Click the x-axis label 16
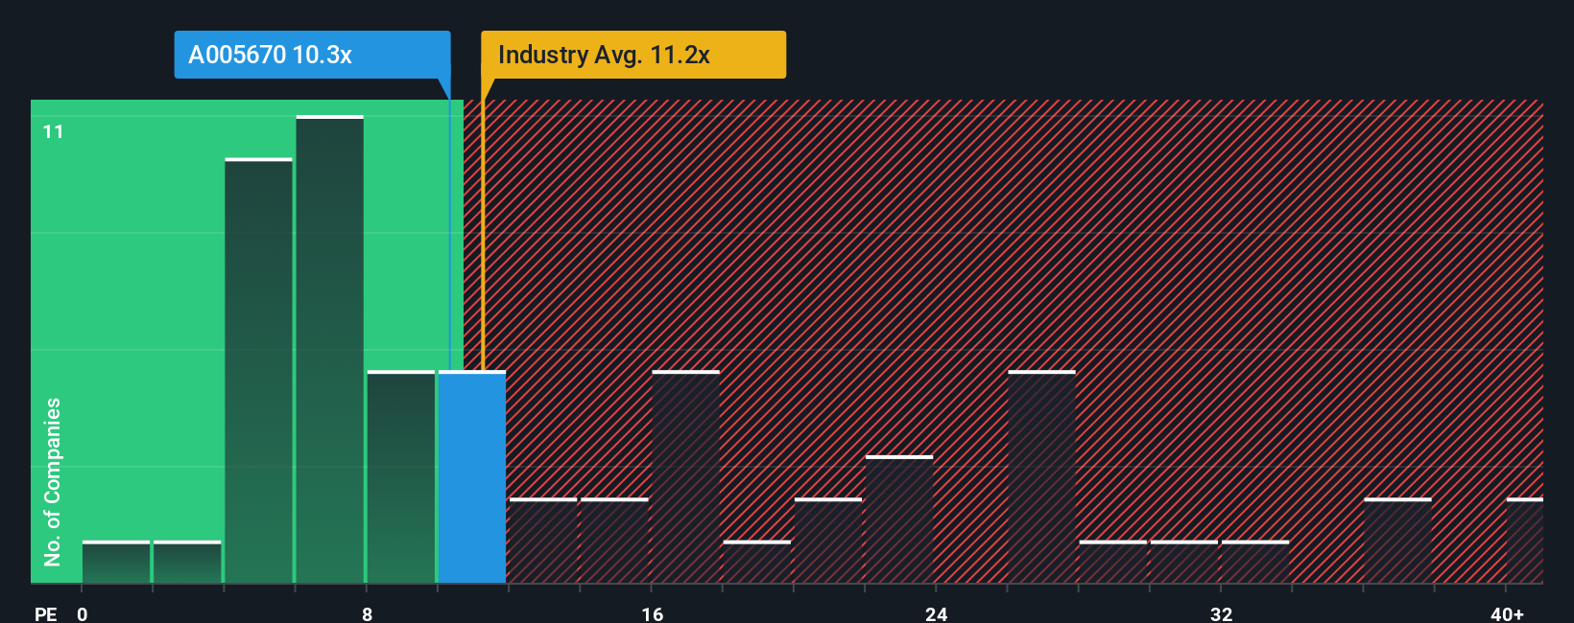1574x623 pixels. click(x=652, y=613)
